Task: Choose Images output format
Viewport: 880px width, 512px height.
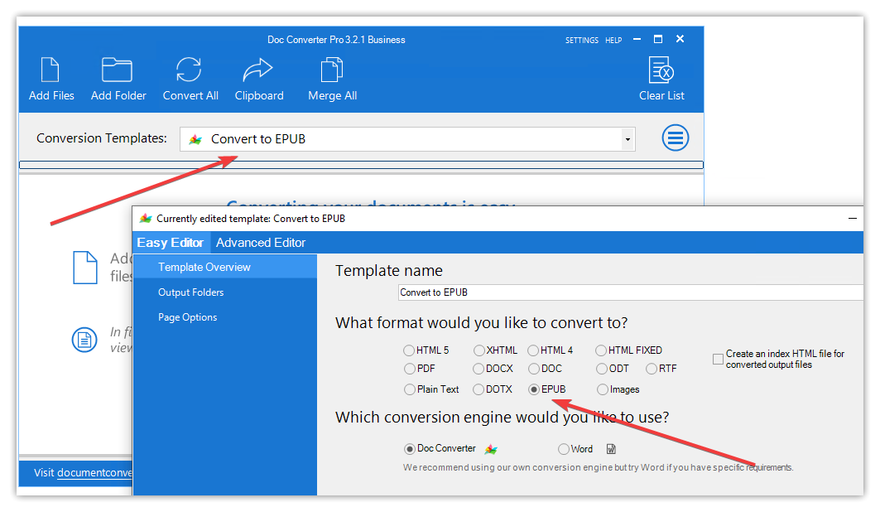Action: (x=603, y=389)
